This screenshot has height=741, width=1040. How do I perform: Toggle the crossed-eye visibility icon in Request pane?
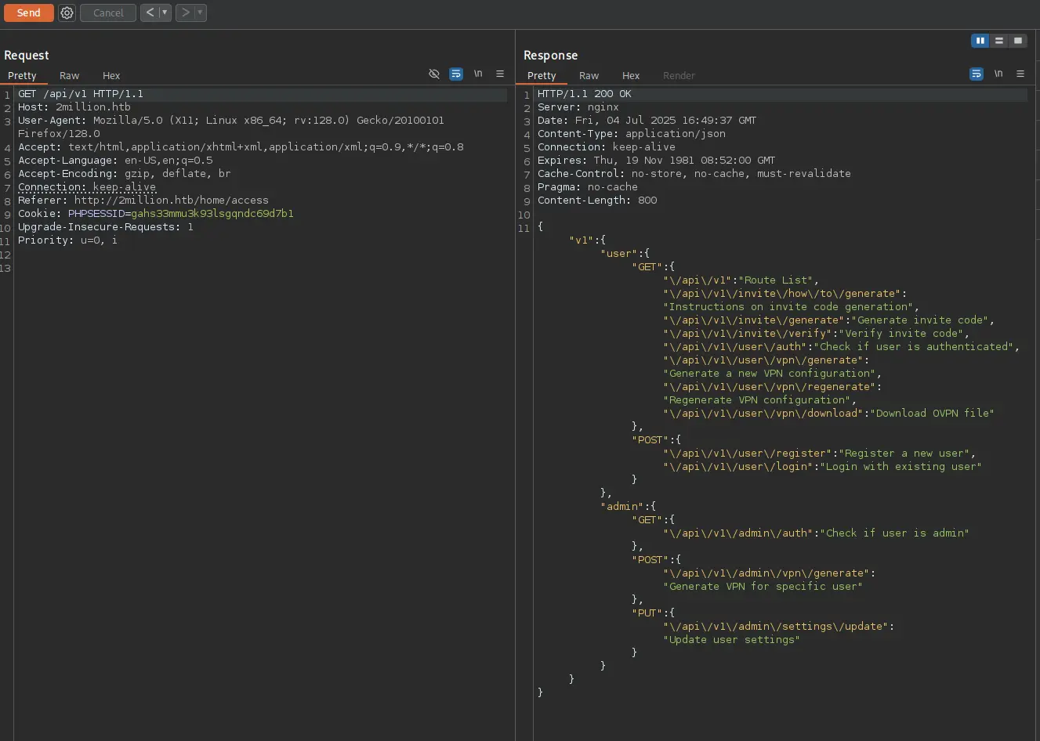[x=434, y=74]
